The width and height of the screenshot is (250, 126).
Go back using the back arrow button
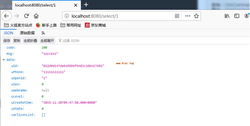pyautogui.click(x=6, y=16)
